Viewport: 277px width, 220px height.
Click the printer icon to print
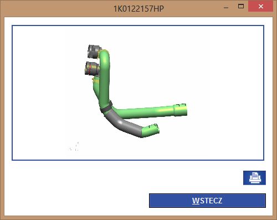(254, 178)
